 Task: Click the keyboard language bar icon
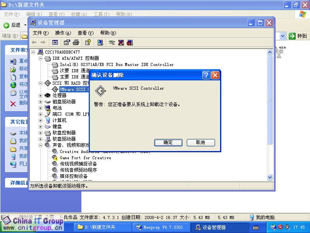pos(256,228)
